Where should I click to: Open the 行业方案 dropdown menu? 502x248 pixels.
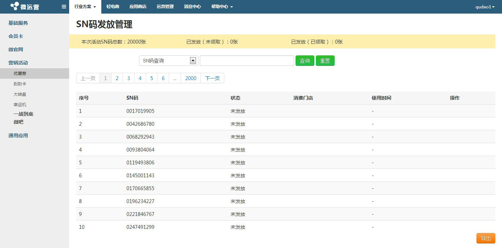(x=85, y=7)
